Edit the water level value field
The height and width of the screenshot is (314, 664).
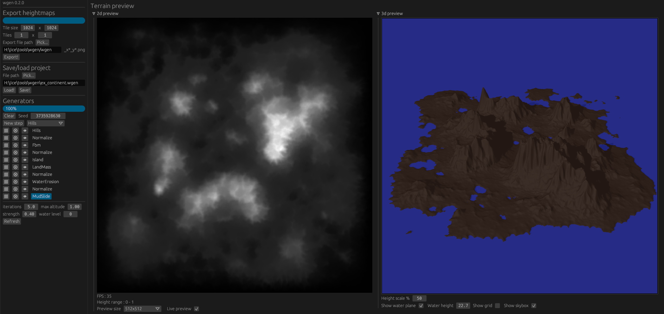pos(70,214)
